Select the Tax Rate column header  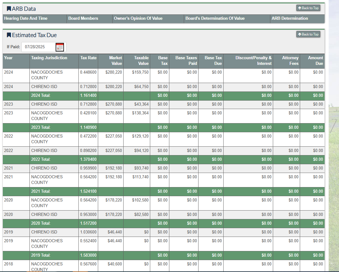88,58
